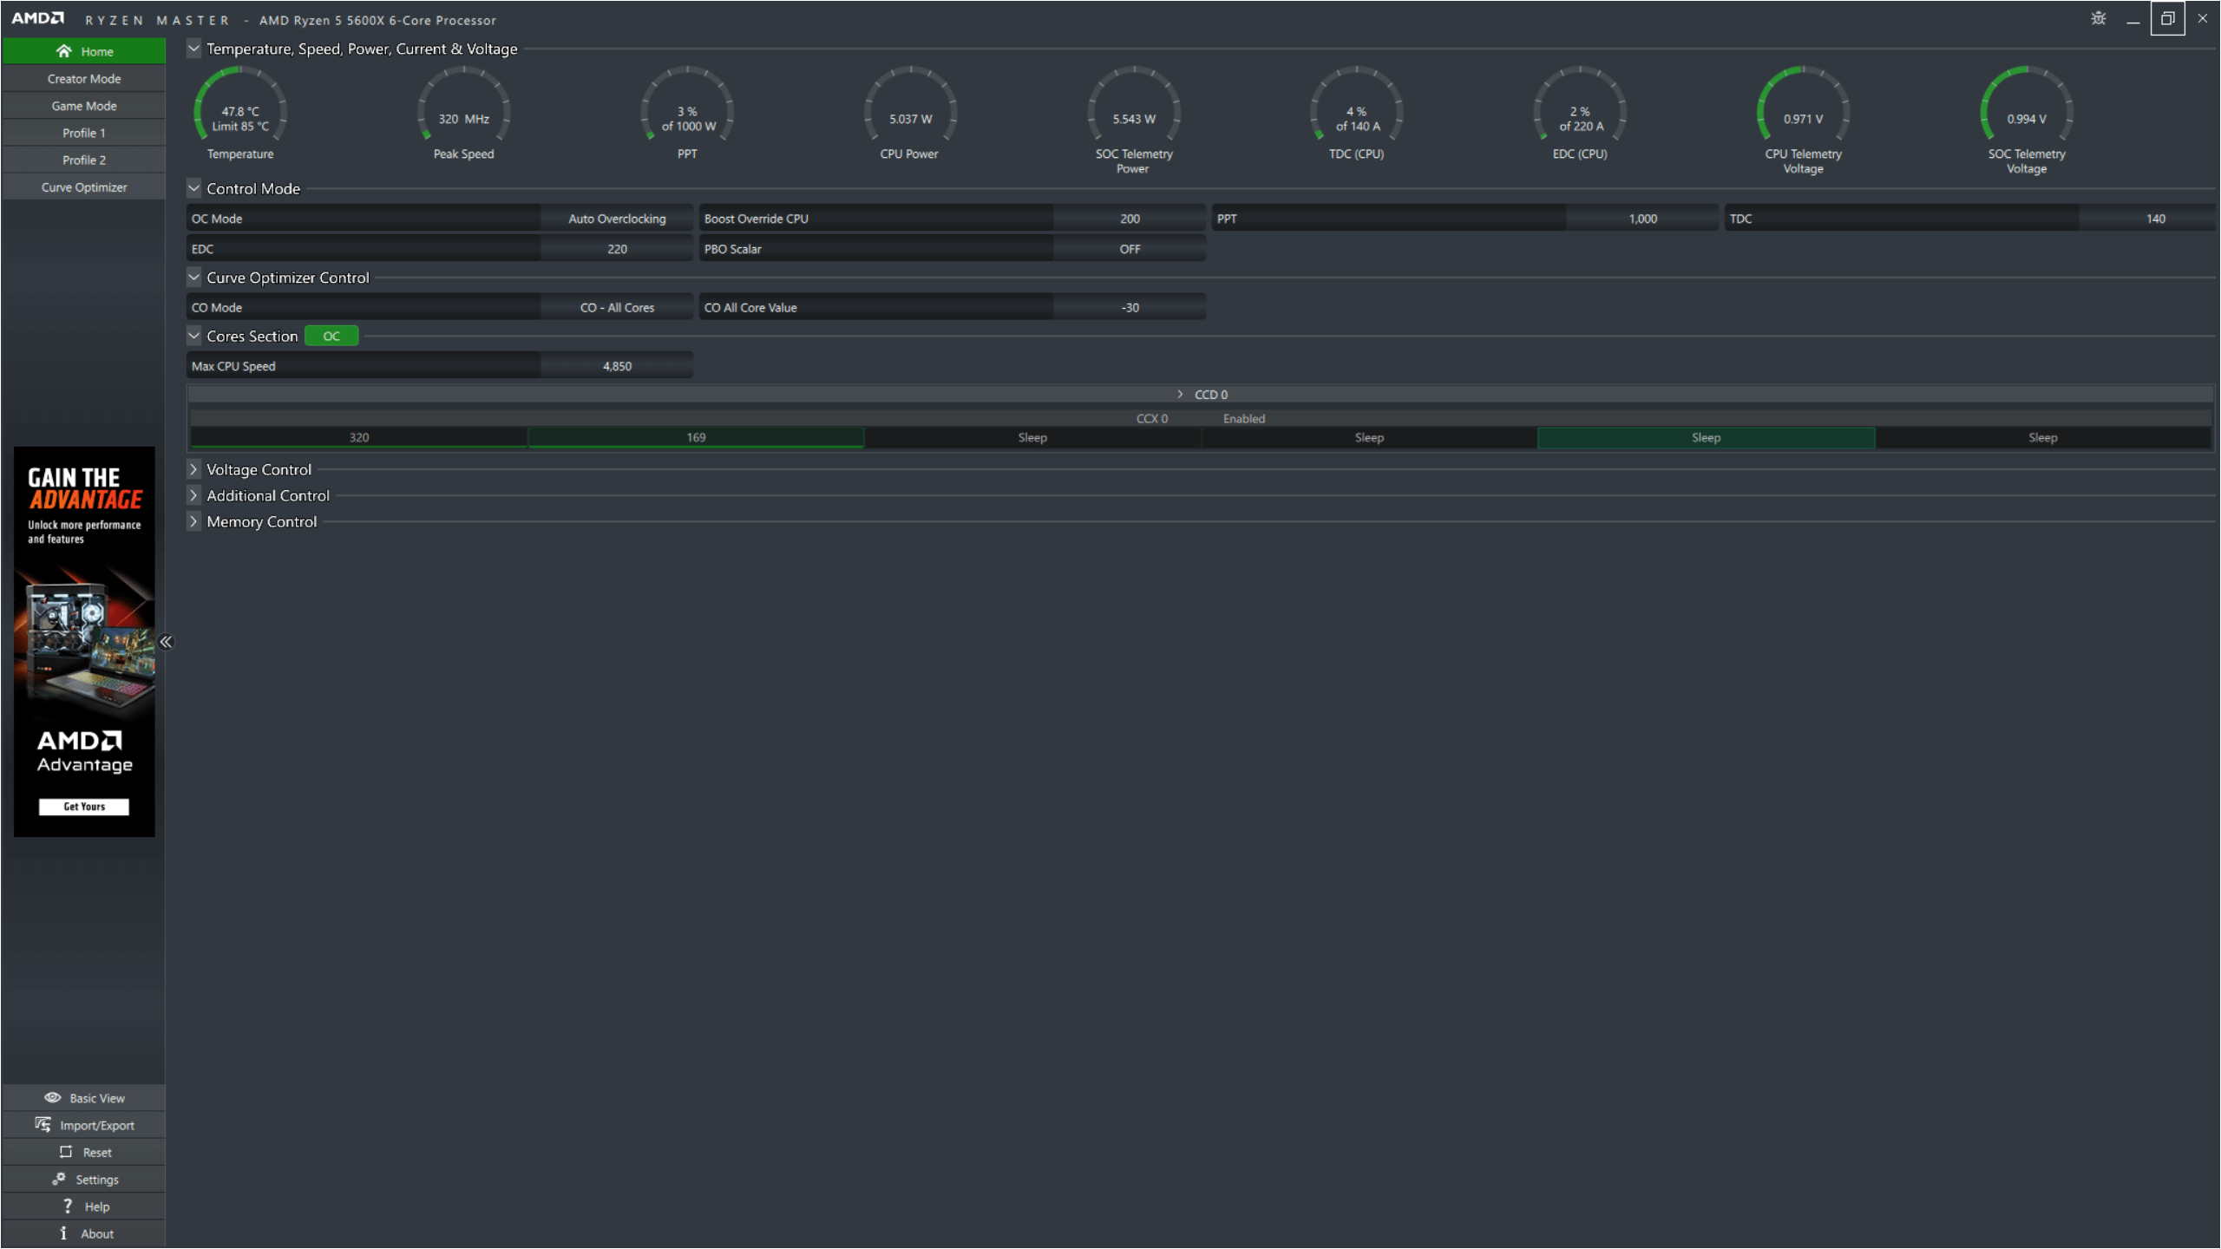This screenshot has height=1249, width=2221.
Task: Click the EDC value 220 field
Action: pos(617,249)
